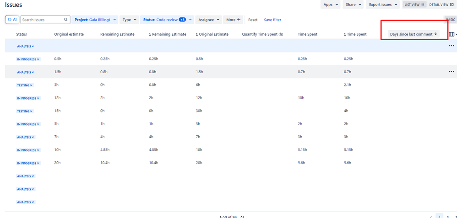Change IN PROGRESS status on 12h row
Screen dimensions: 457x218
(x=28, y=98)
